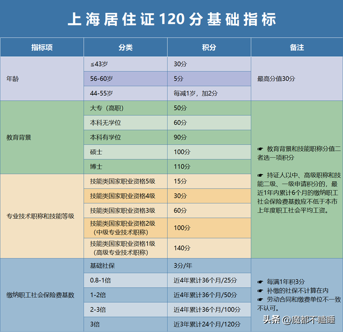Screen dimensions: 343x332
Task: Select the 50分 score cell
Action: point(209,108)
